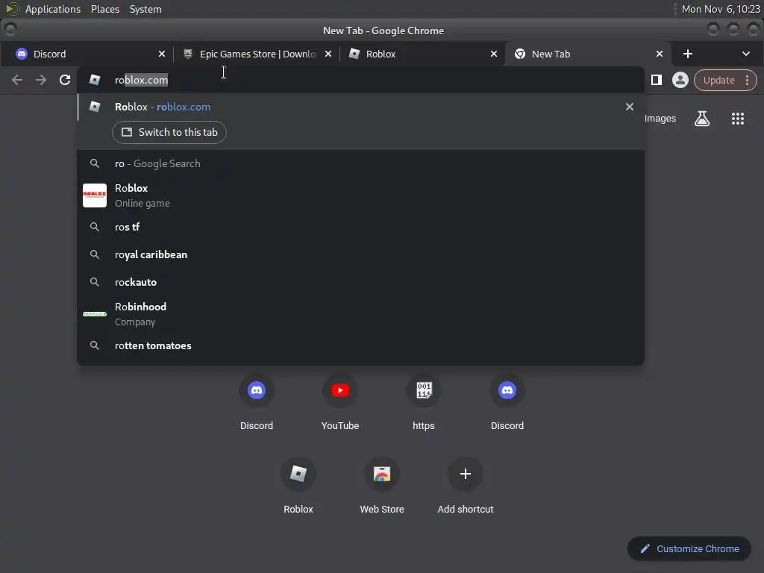Select the 'ros tf' suggestion
The height and width of the screenshot is (573, 764).
(x=360, y=227)
